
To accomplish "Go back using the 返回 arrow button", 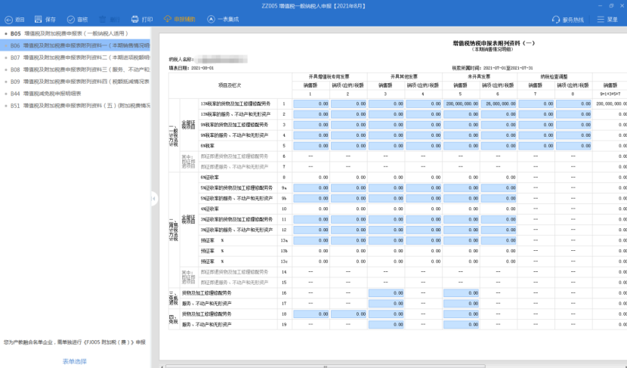I will point(14,19).
